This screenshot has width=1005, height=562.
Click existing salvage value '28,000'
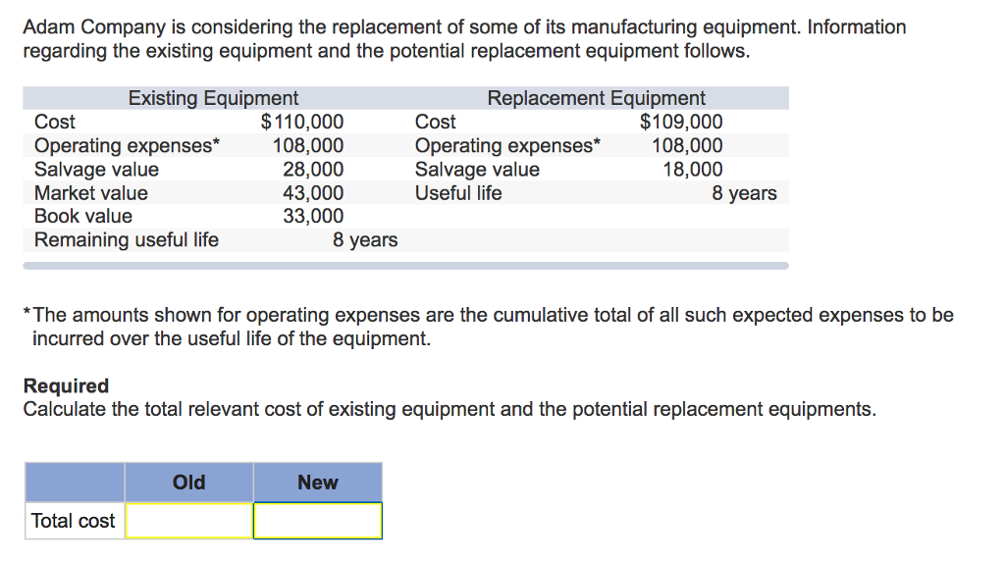click(x=313, y=169)
